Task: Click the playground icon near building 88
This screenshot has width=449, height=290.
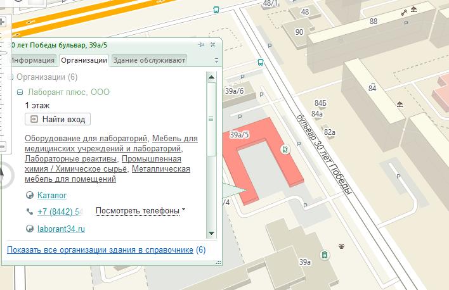Action: pos(413,9)
